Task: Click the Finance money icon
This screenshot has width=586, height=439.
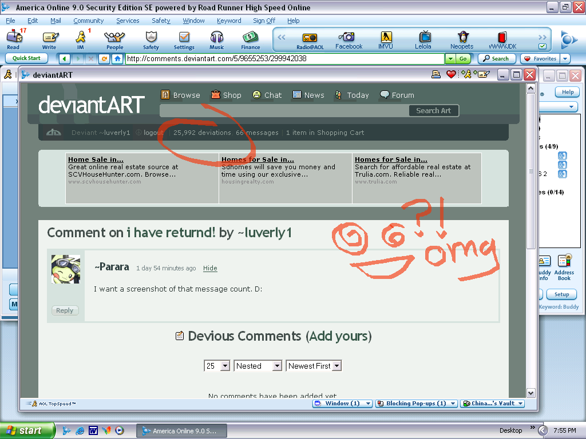Action: pos(251,39)
